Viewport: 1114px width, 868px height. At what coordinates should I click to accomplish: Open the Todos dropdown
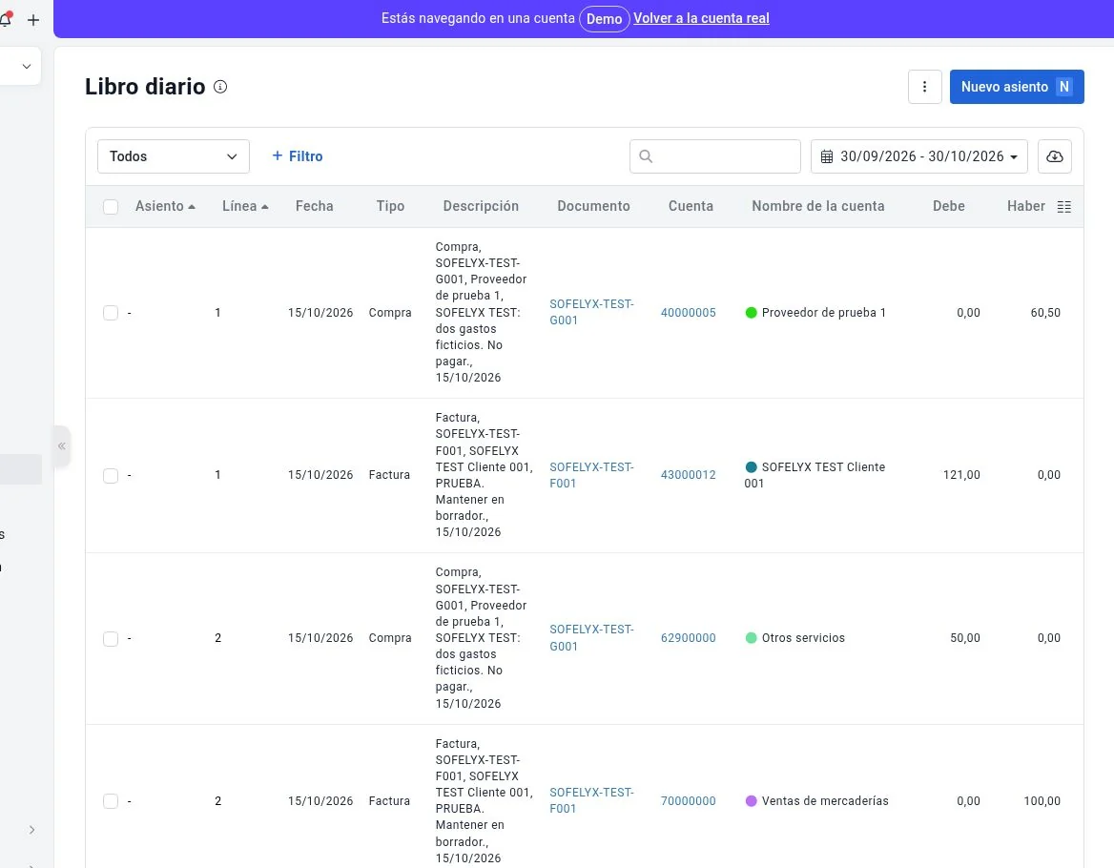point(174,156)
